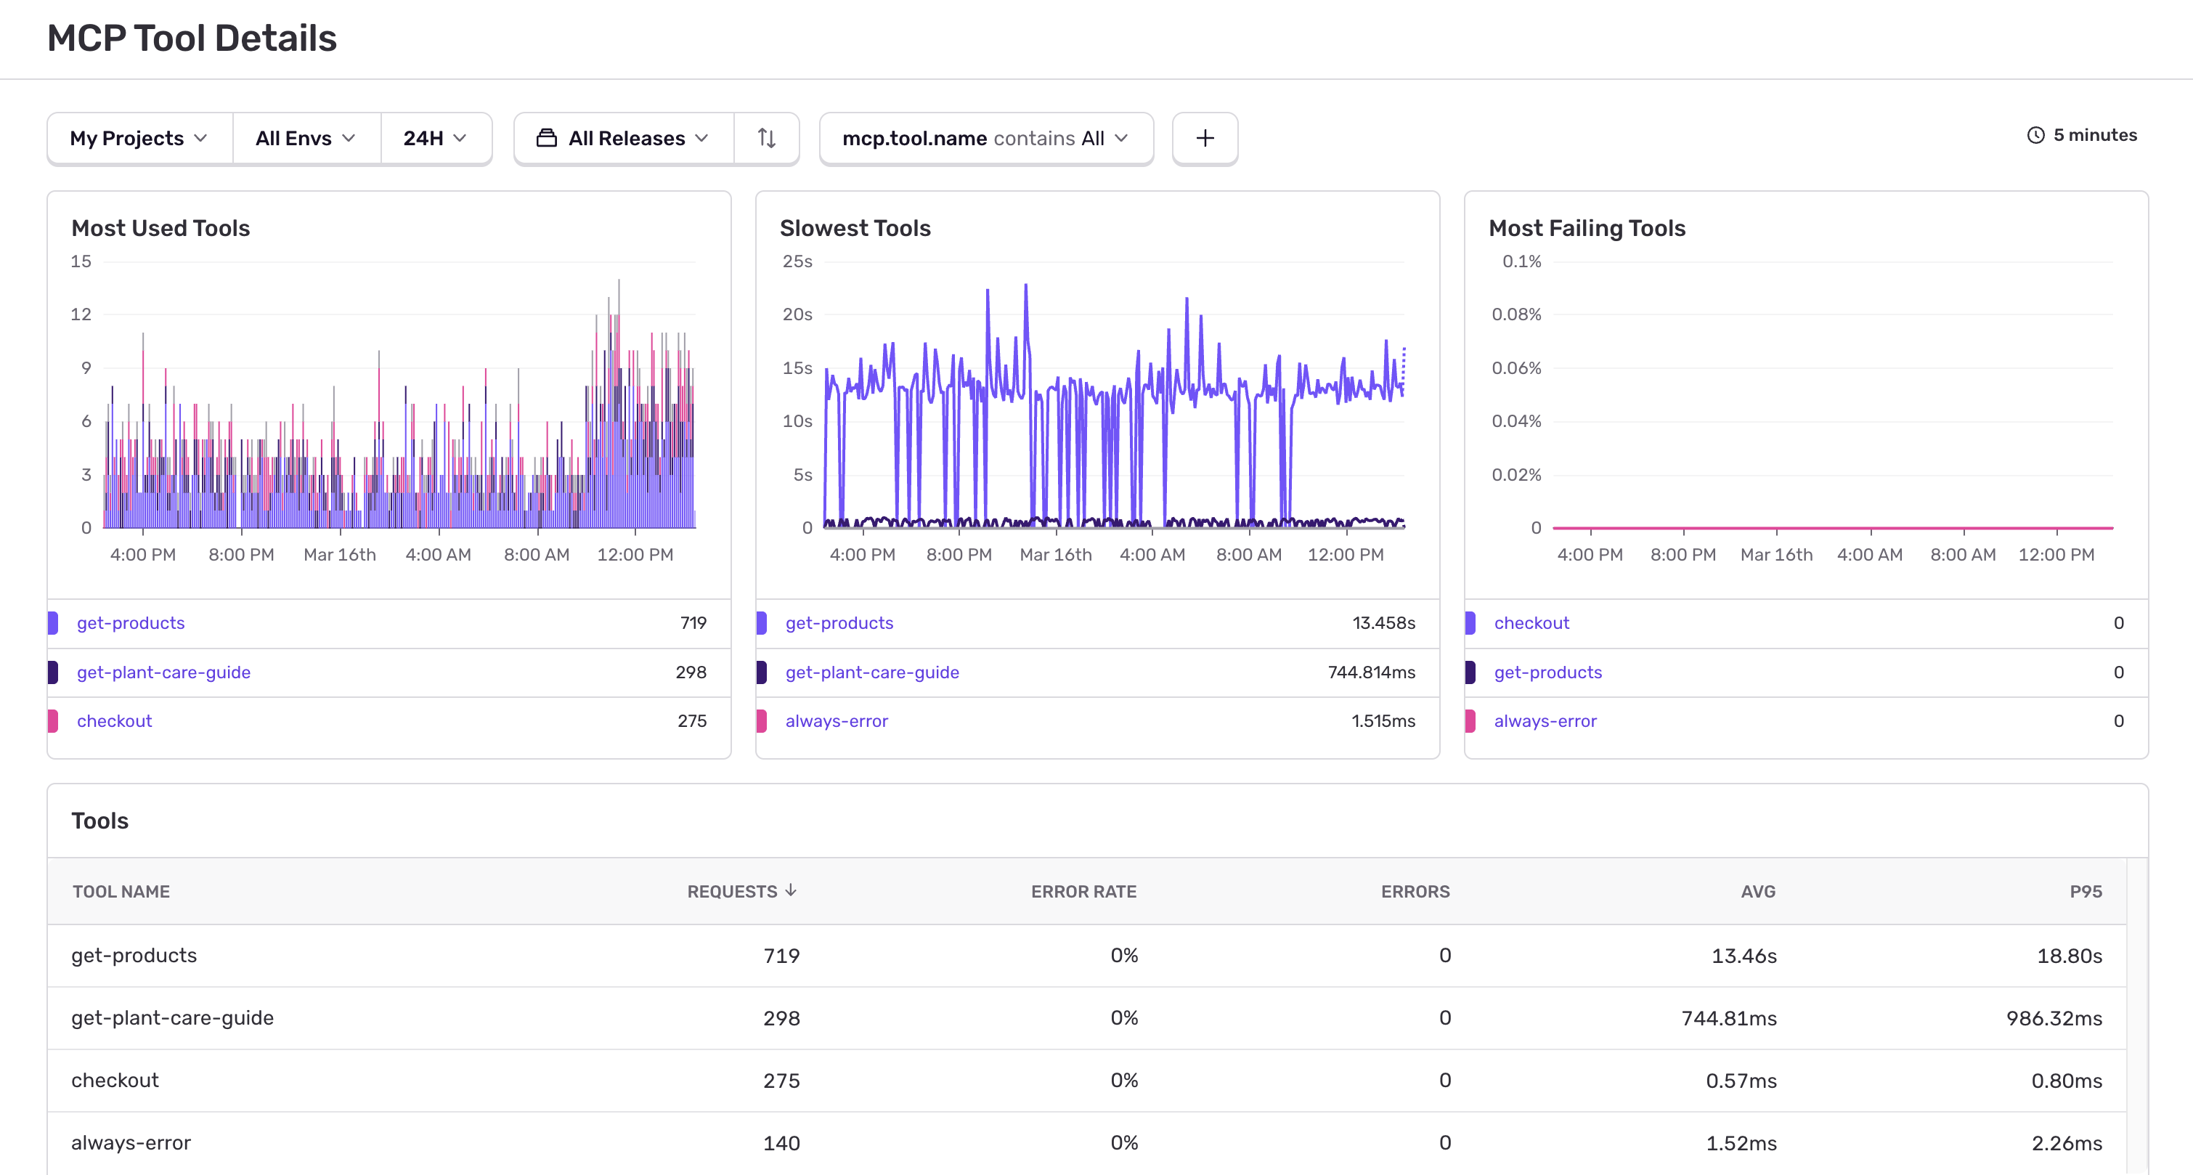2193x1175 pixels.
Task: Click the 719 requests cell in table
Action: click(781, 956)
